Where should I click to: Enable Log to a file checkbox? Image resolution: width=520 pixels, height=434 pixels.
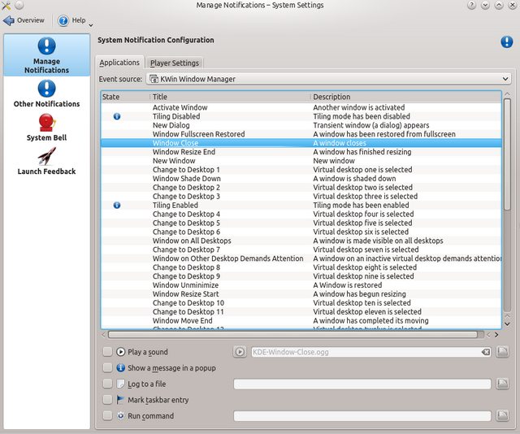[107, 384]
